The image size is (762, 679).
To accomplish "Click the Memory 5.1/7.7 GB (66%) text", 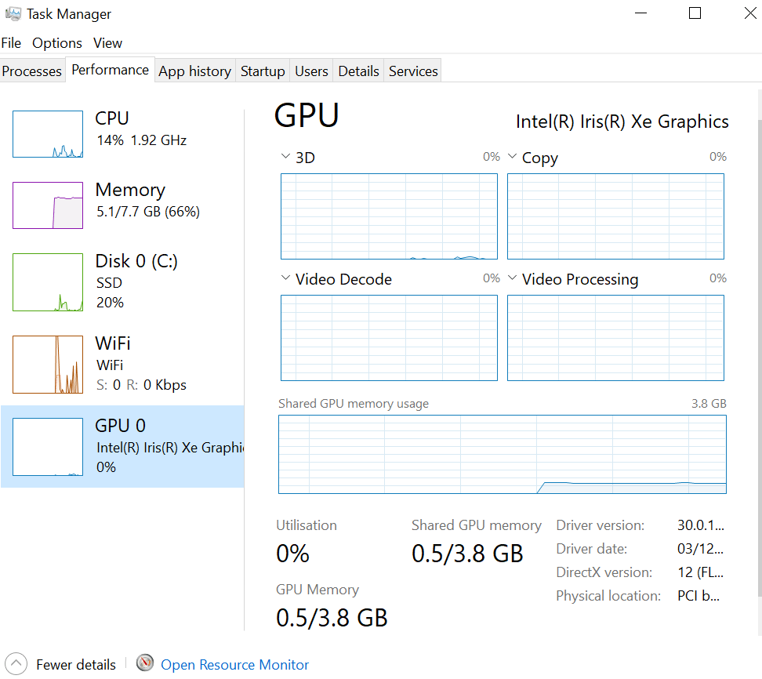I will (147, 212).
